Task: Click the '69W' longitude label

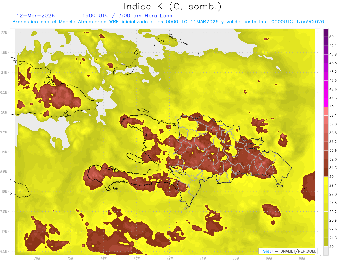Action: click(x=269, y=259)
